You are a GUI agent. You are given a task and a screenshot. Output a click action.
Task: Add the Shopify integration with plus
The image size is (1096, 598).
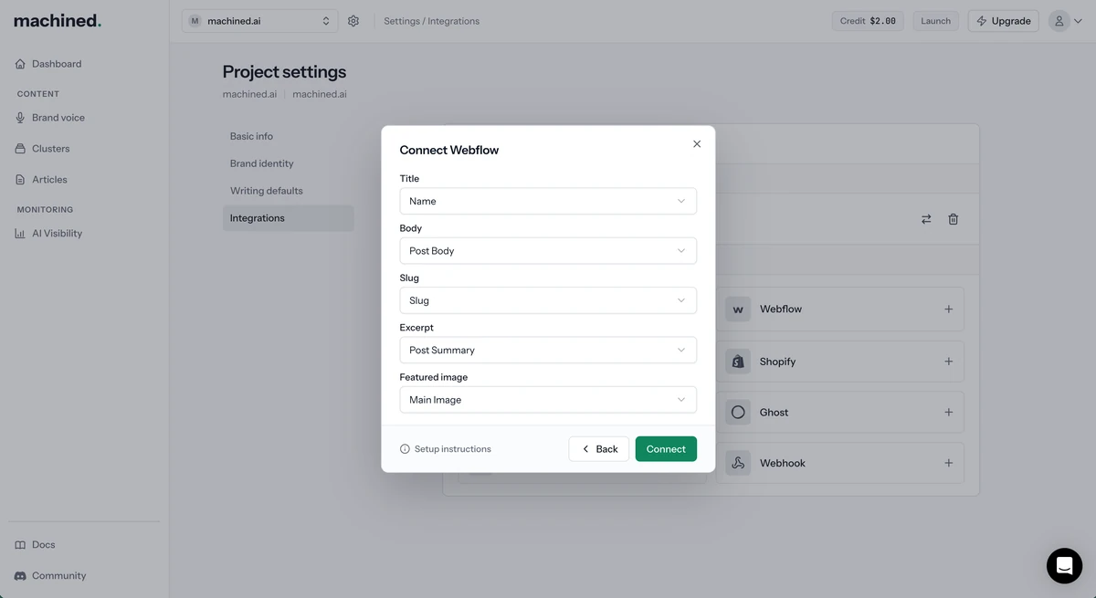tap(948, 362)
